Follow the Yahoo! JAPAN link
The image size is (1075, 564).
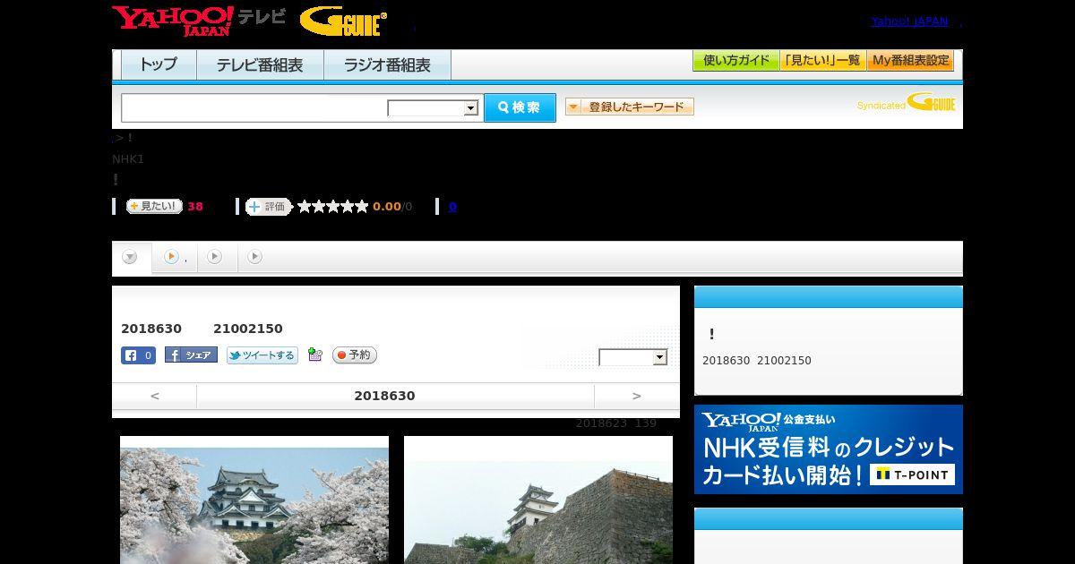pos(909,21)
